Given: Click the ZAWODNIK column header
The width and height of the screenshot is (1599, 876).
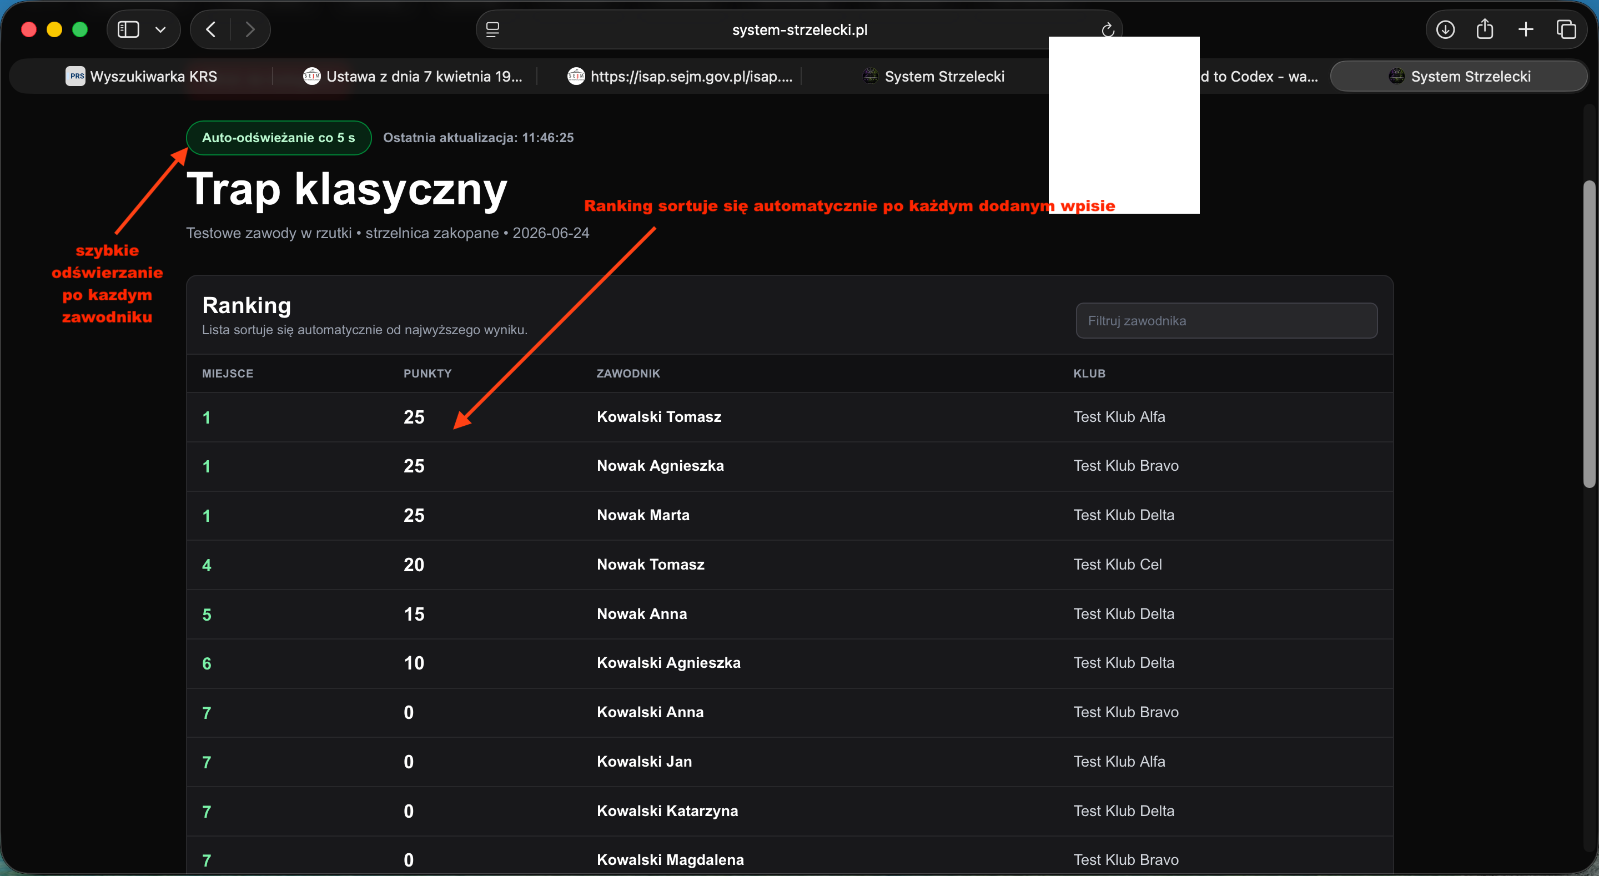Looking at the screenshot, I should (628, 374).
